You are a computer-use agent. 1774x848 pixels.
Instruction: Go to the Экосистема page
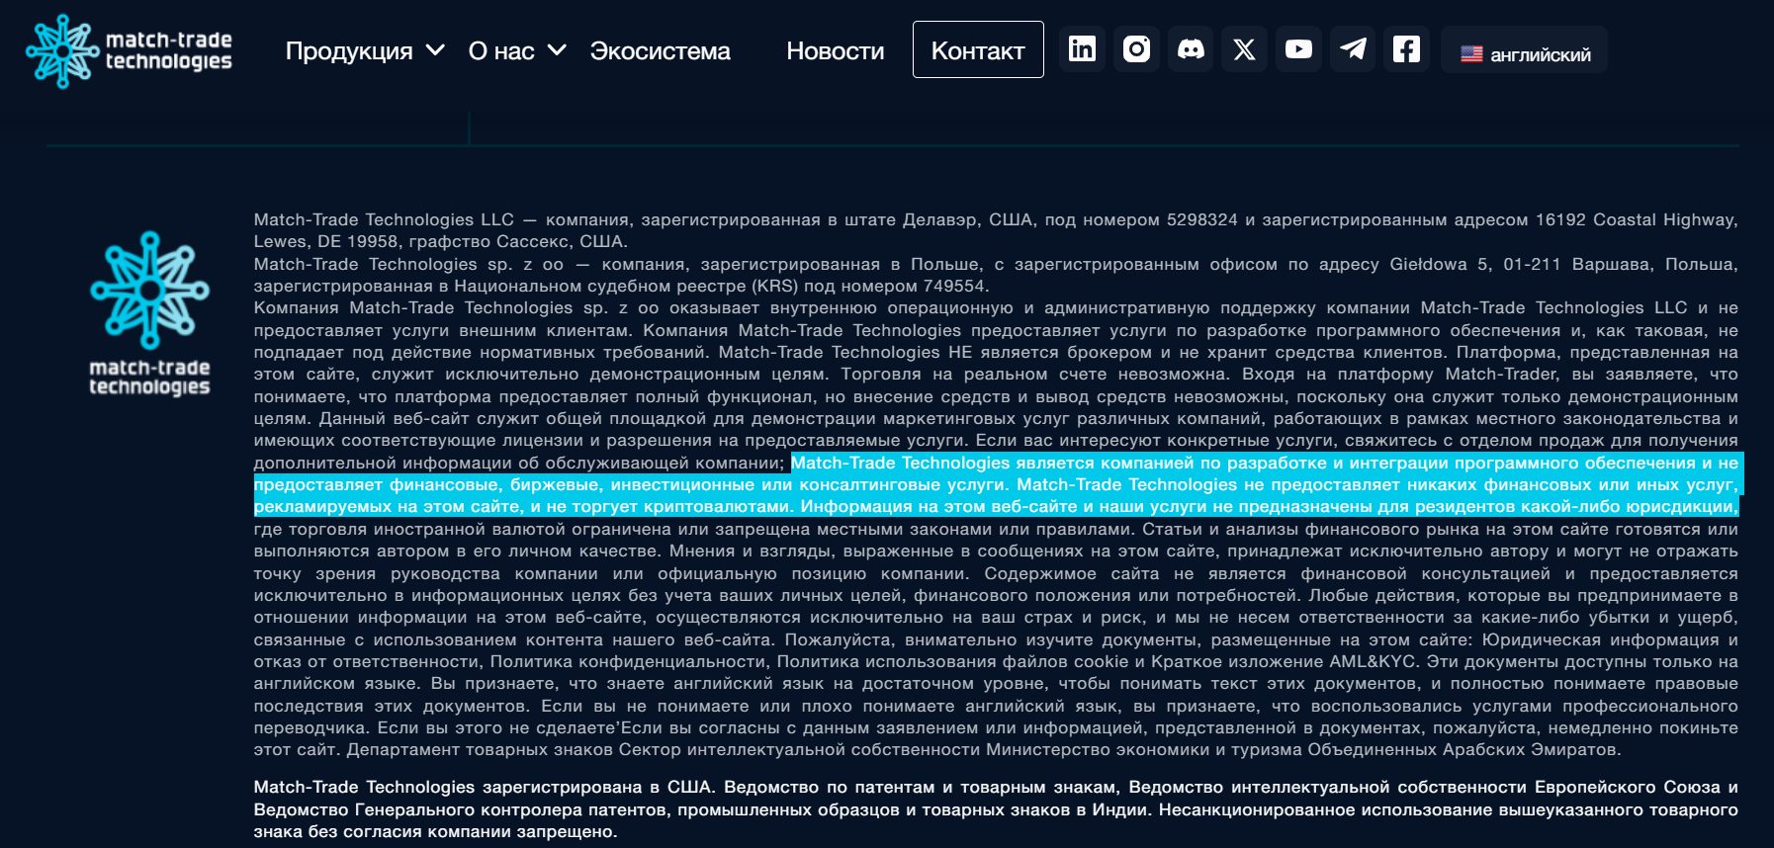[x=660, y=50]
